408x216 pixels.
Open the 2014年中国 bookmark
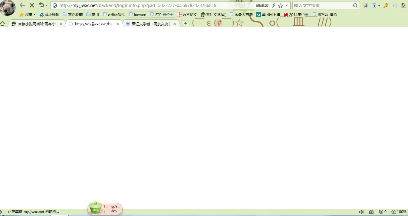(x=296, y=15)
